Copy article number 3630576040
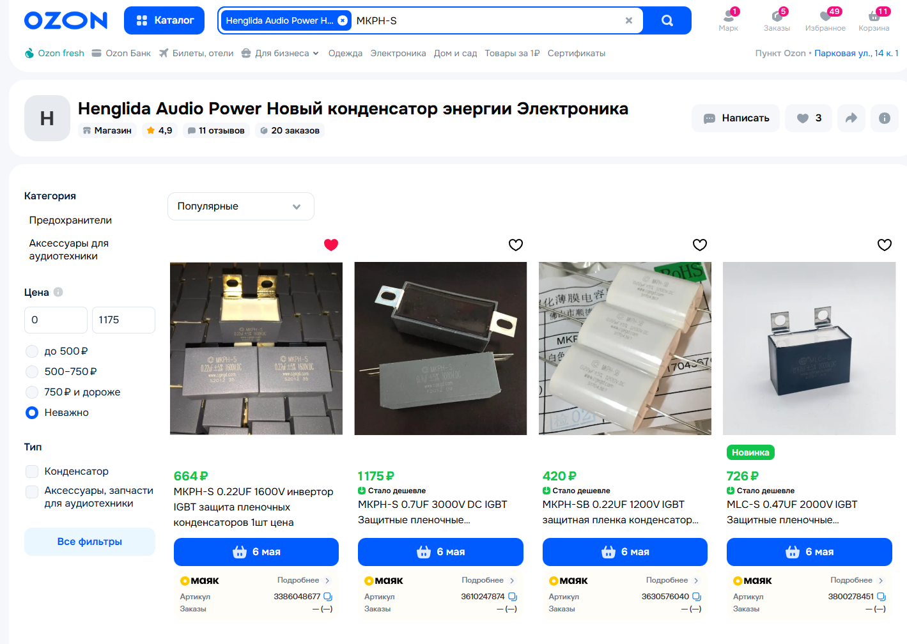This screenshot has height=644, width=907. click(697, 597)
